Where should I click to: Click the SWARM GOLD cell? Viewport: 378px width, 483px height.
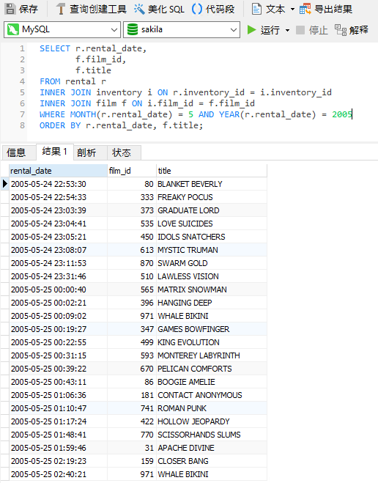(x=212, y=263)
